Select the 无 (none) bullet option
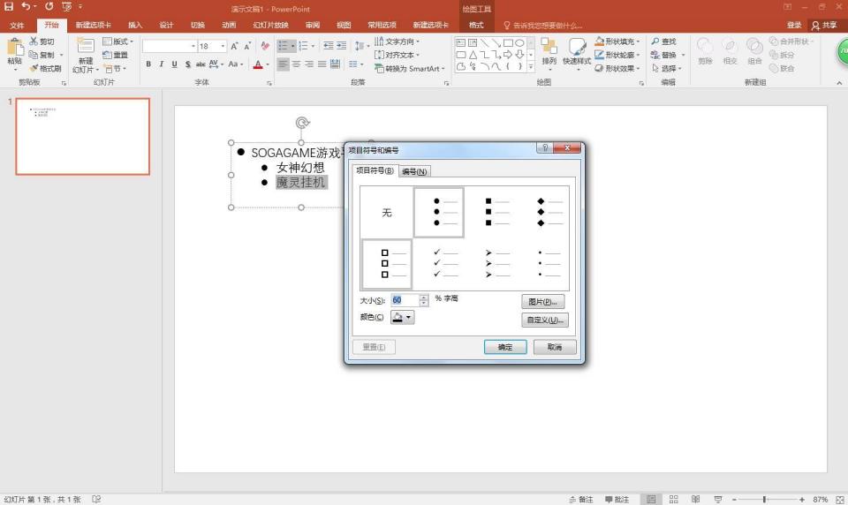Viewport: 848px width, 505px height. point(387,213)
